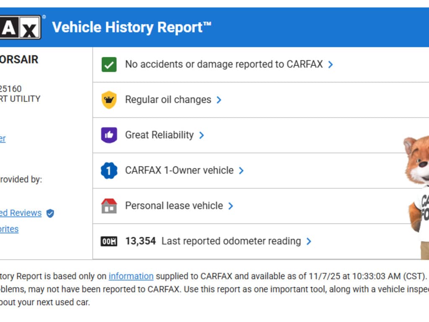Expand the Regular oil changes chevron
Screen dimensions: 429x322
click(x=219, y=100)
